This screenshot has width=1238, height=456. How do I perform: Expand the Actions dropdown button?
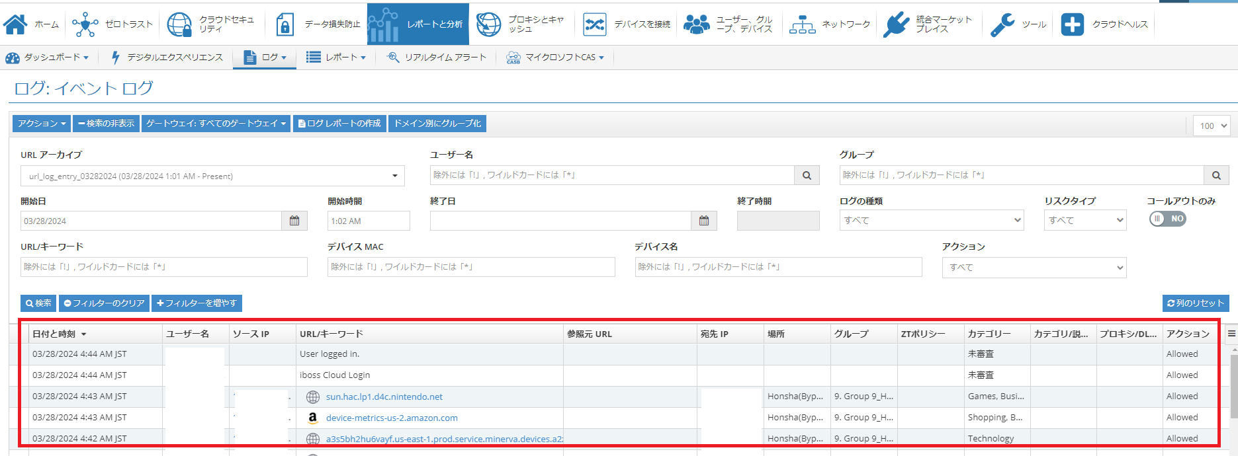(42, 124)
